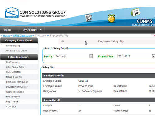Select Bug Report in the sidebar
The image size is (155, 121).
click(x=12, y=102)
